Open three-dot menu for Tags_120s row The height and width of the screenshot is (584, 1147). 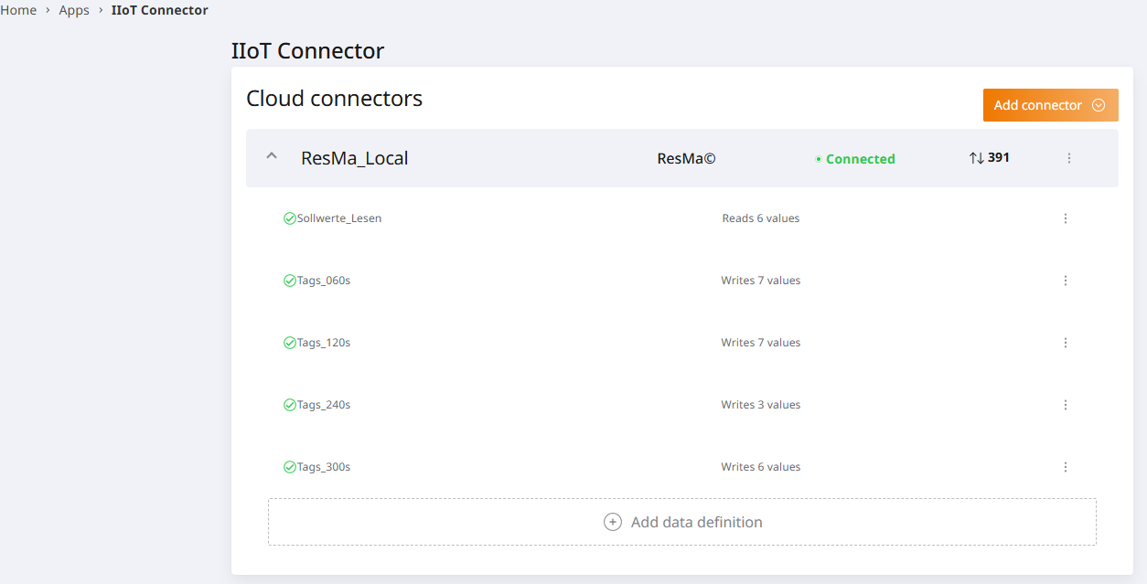[x=1066, y=343]
